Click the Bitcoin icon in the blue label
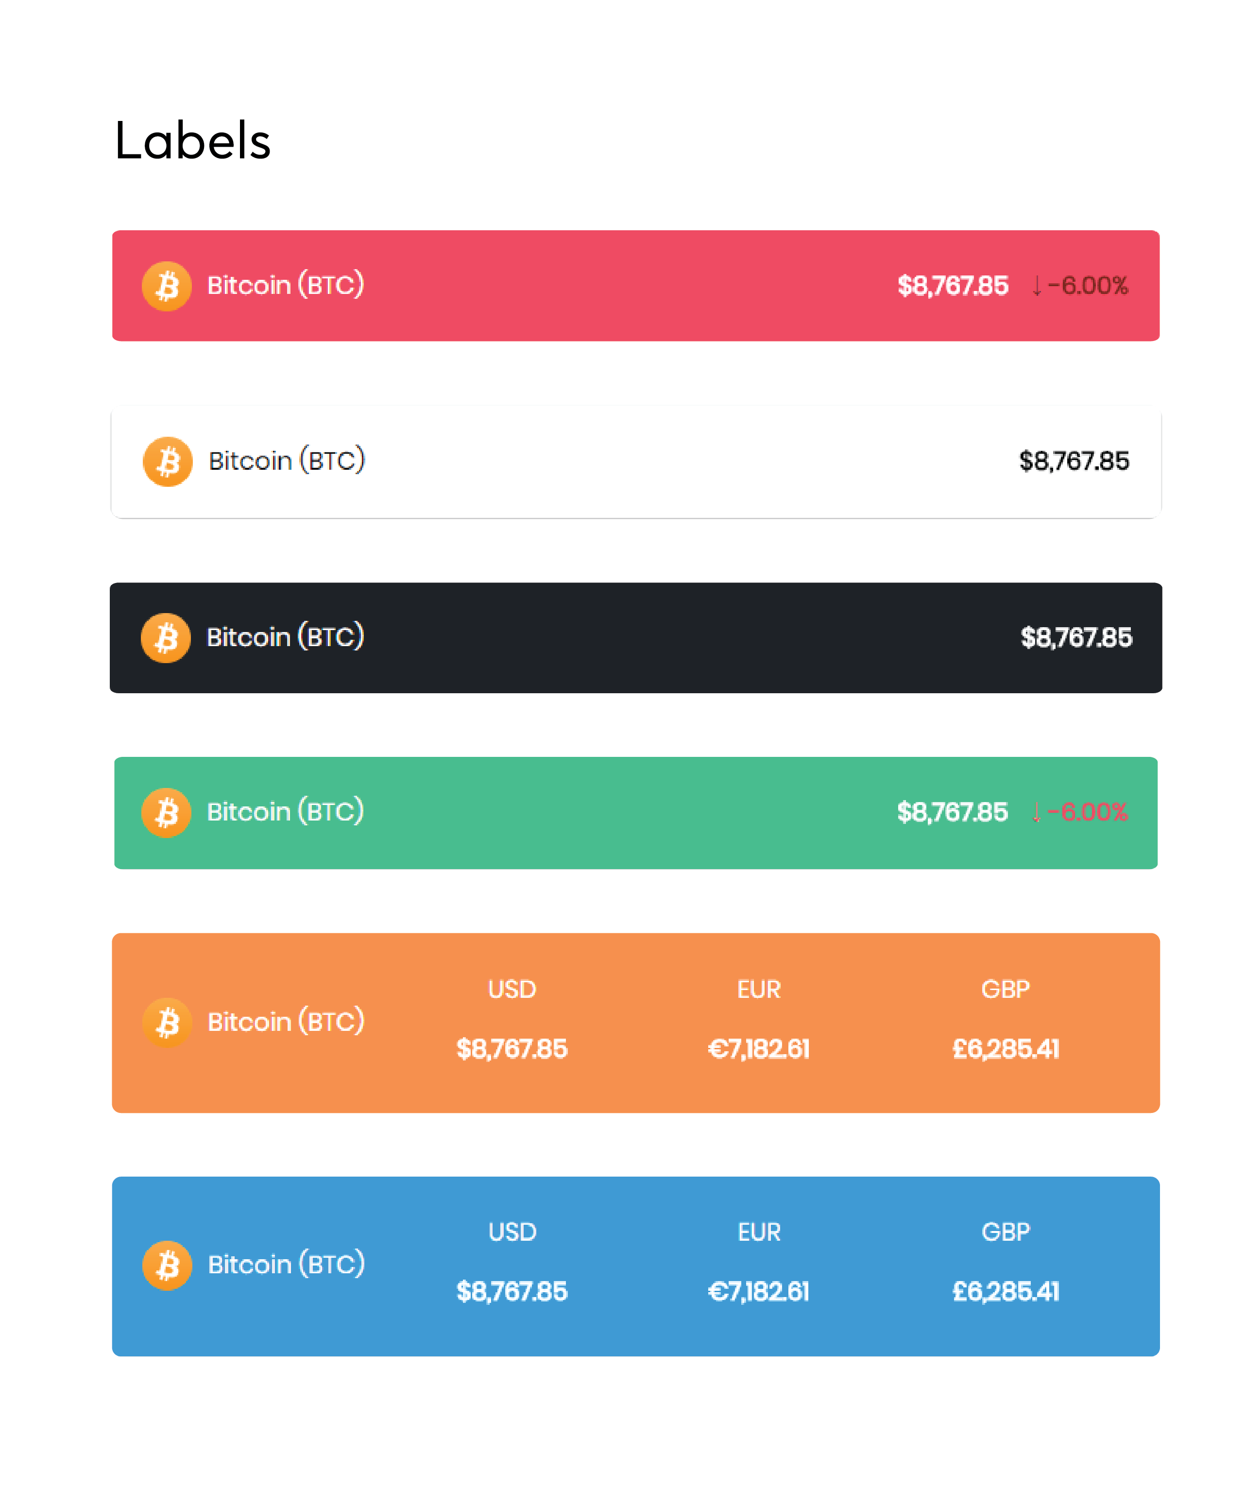 [x=167, y=1266]
